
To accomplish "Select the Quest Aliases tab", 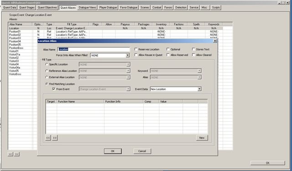I will coord(68,8).
